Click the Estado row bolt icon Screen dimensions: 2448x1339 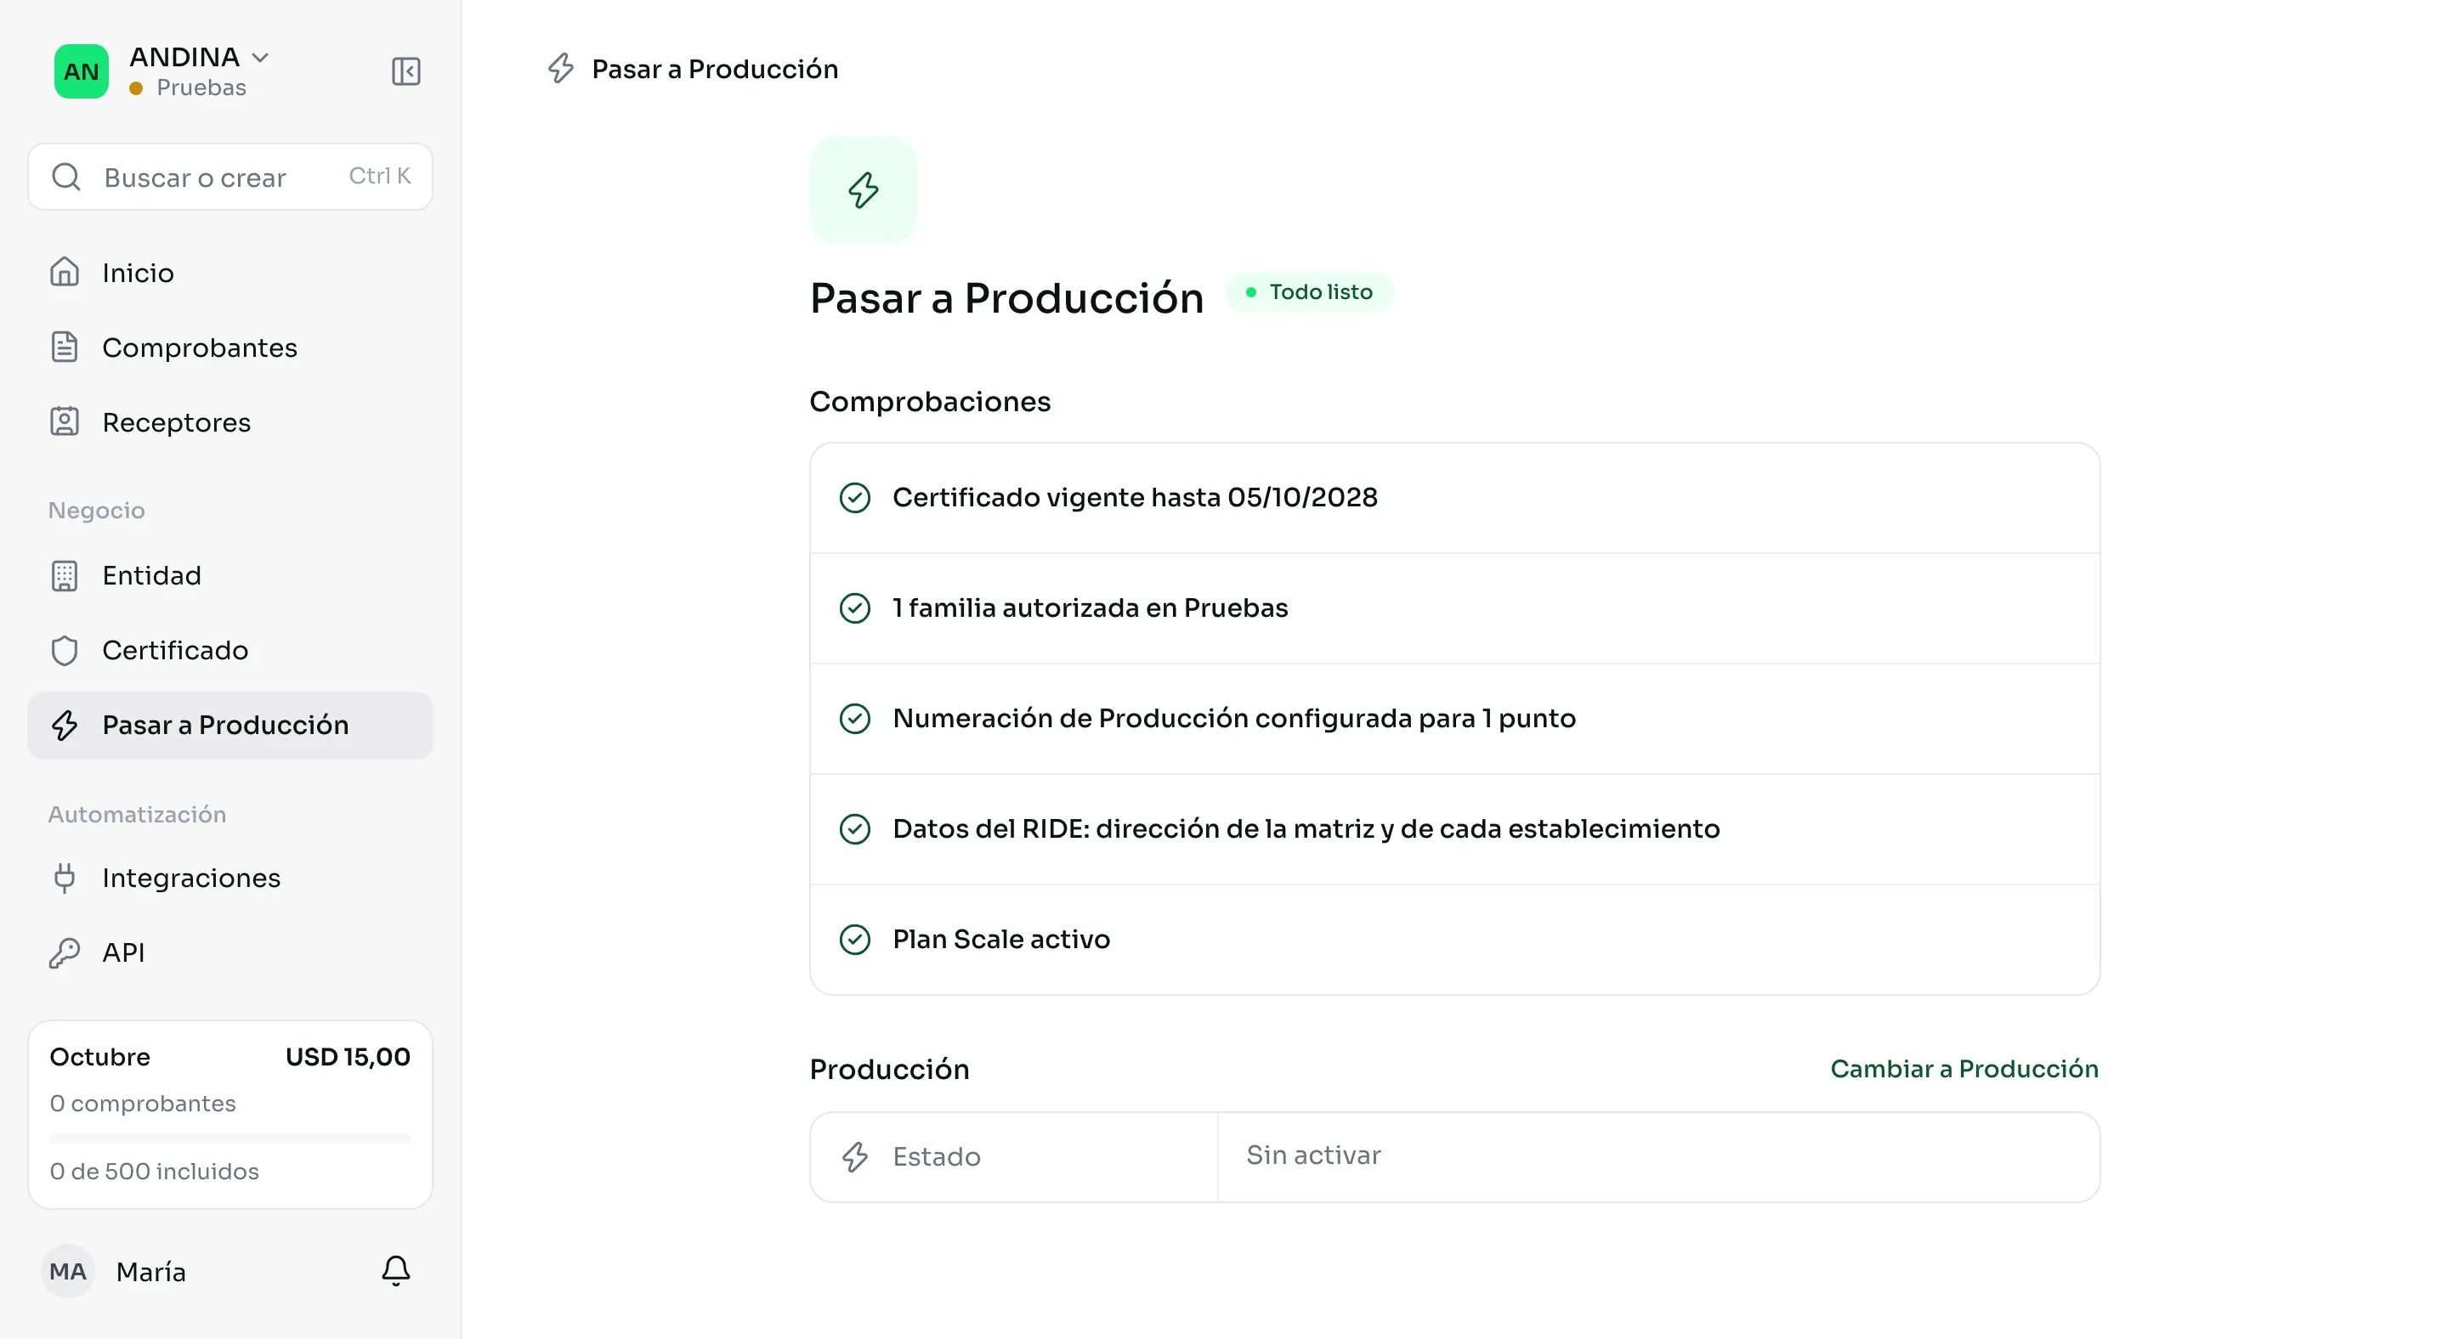(855, 1156)
